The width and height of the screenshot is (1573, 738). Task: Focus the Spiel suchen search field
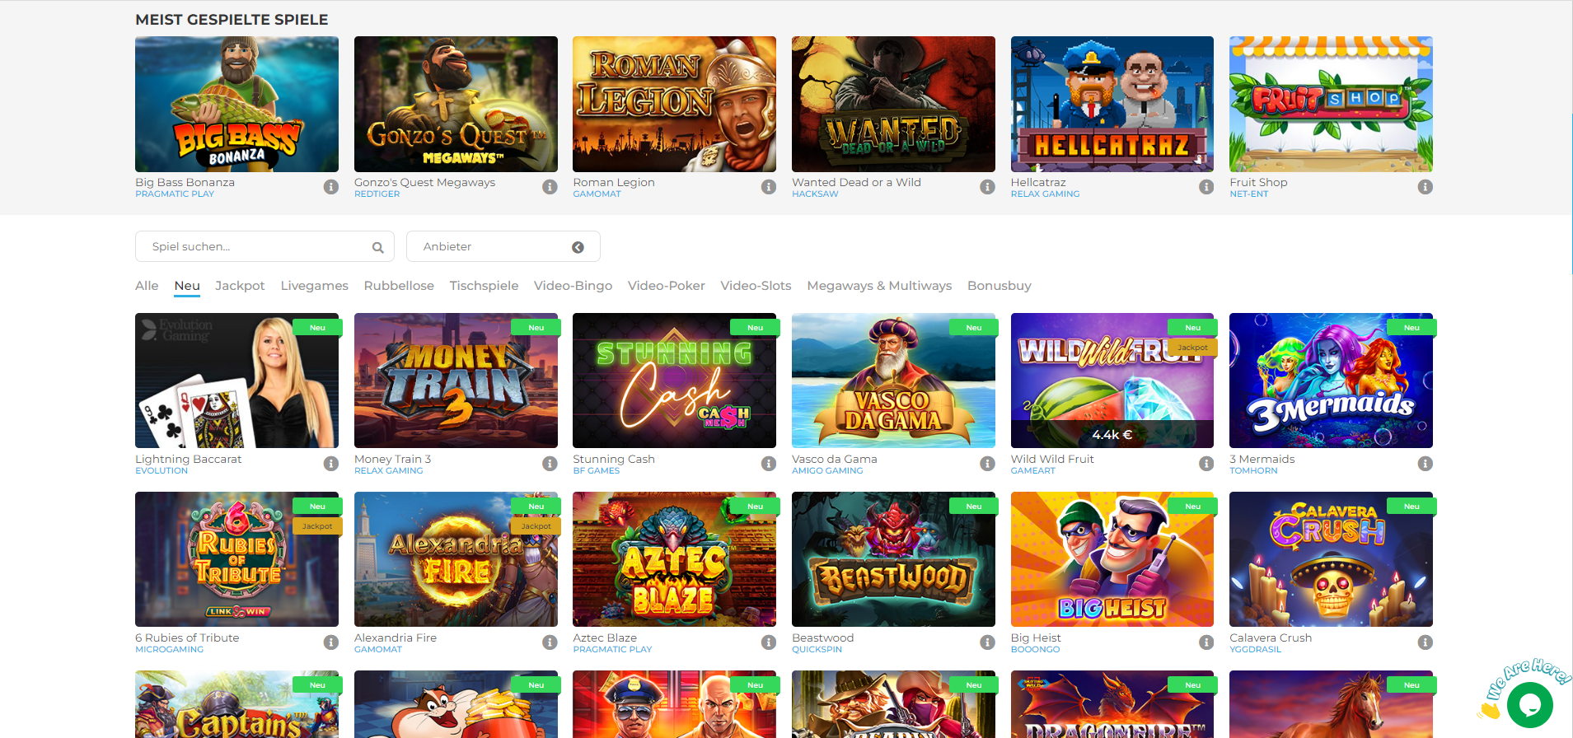click(265, 246)
